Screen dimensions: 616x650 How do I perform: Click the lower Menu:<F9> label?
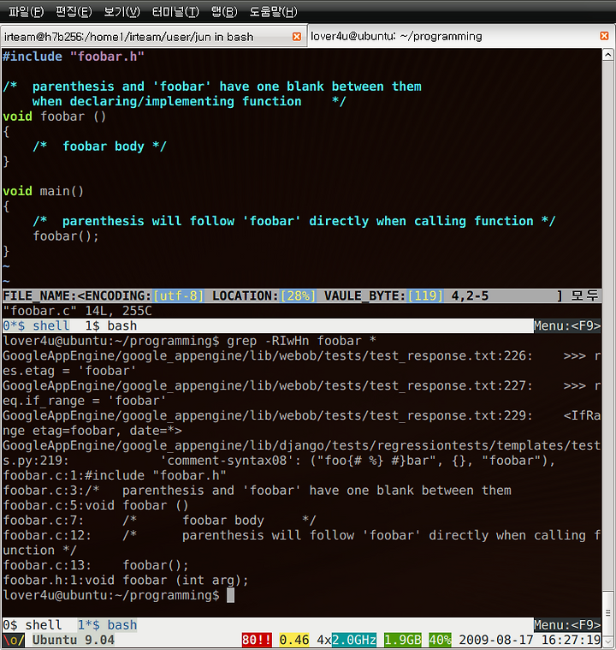[x=567, y=624]
